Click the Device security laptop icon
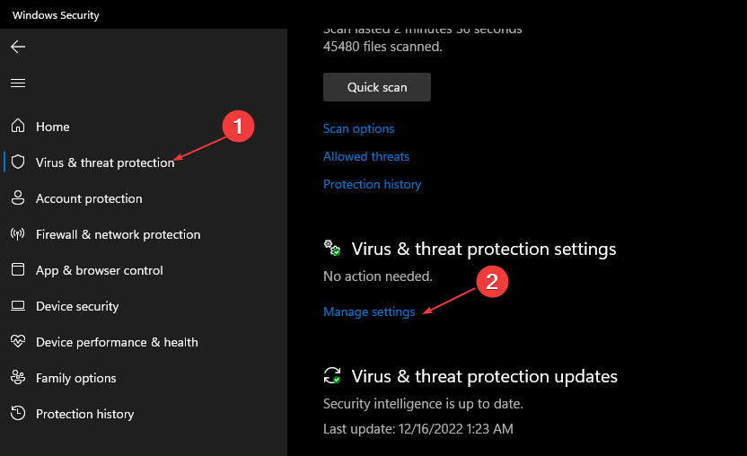747x456 pixels. [x=18, y=306]
